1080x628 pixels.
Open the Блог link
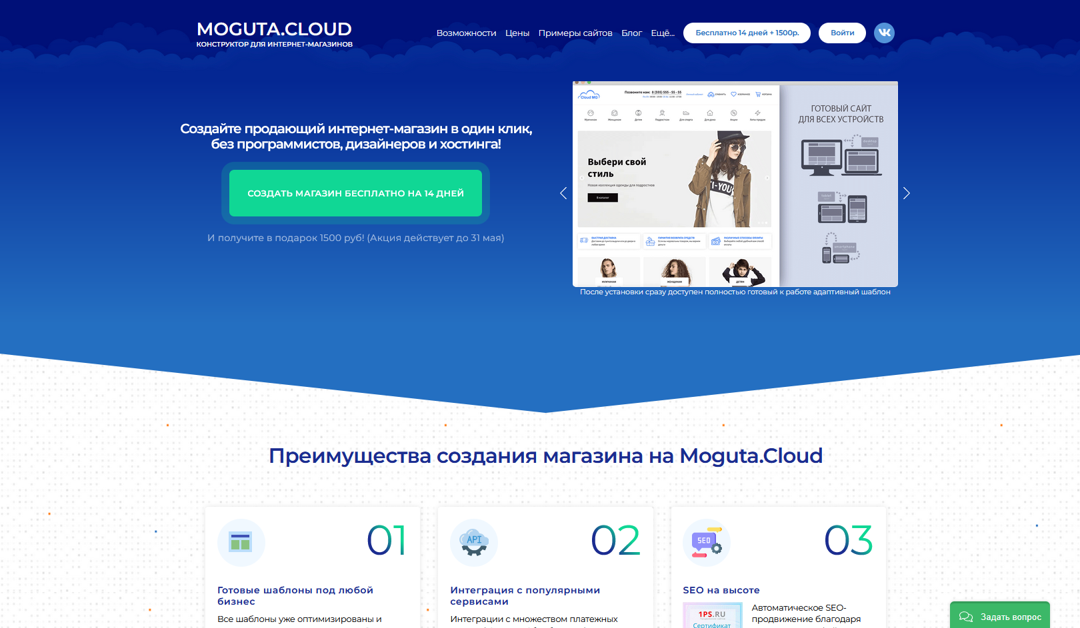(x=631, y=33)
